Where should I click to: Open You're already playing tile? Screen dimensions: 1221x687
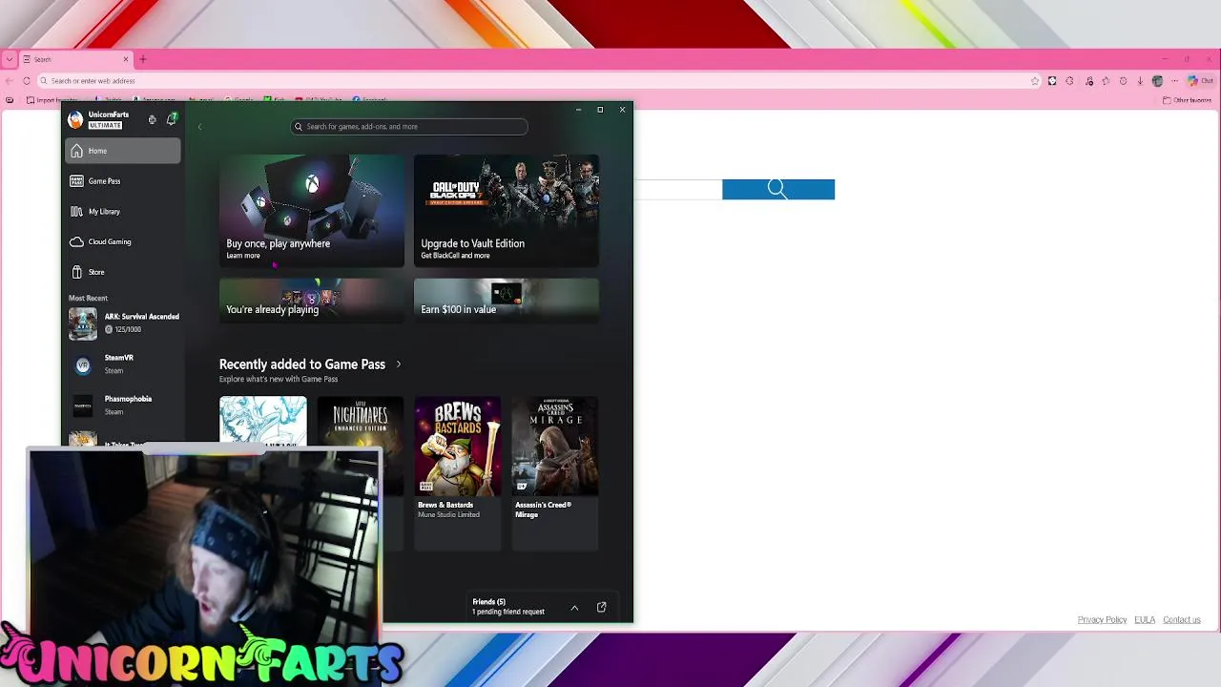coord(311,300)
